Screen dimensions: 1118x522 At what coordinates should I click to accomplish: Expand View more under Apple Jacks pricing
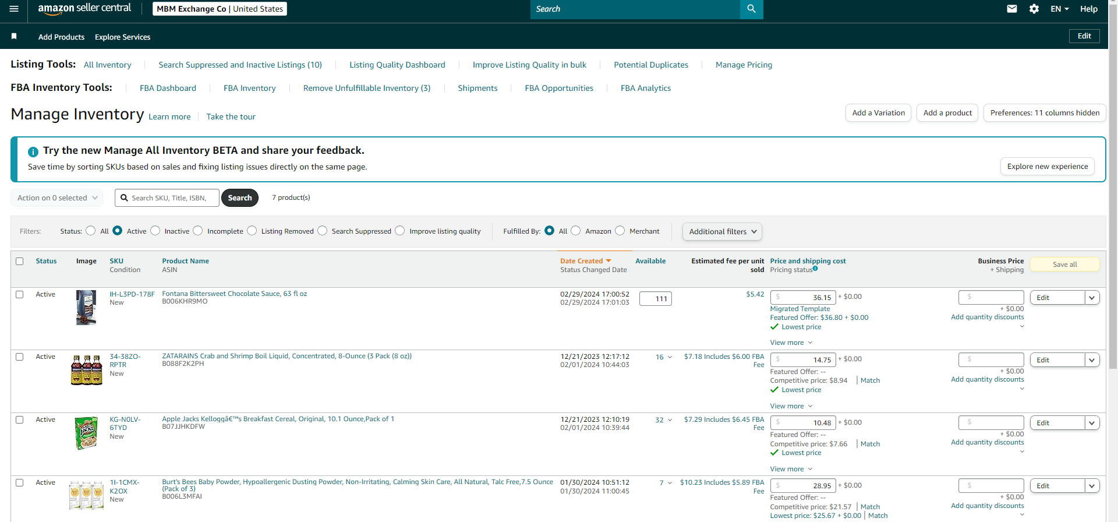coord(791,469)
